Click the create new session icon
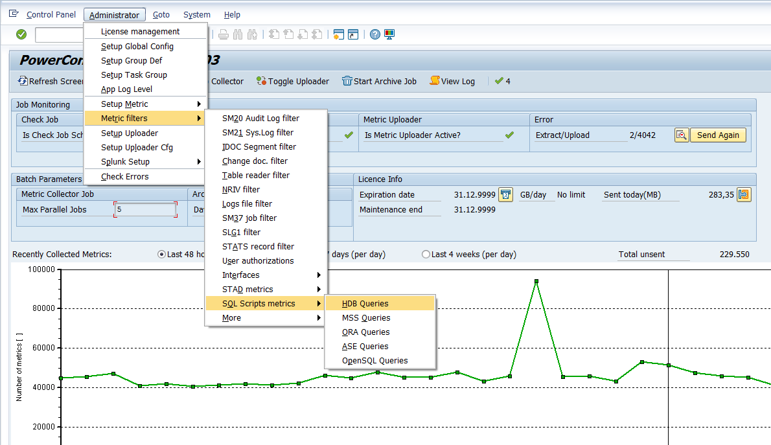 click(338, 34)
